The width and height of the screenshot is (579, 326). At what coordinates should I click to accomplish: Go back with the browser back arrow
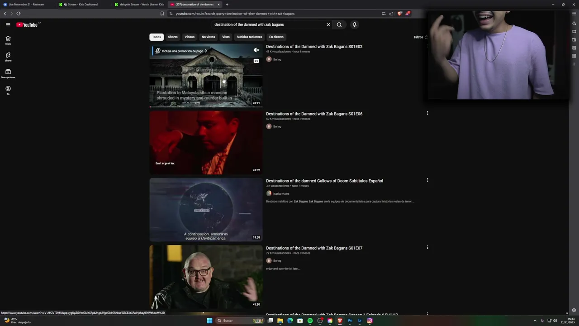coord(5,14)
